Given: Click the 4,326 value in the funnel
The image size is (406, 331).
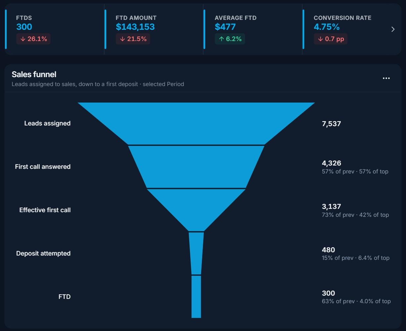Looking at the screenshot, I should click(332, 163).
